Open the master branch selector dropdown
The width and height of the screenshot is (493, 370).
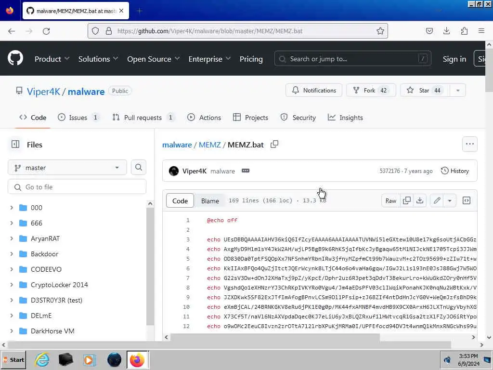(67, 167)
